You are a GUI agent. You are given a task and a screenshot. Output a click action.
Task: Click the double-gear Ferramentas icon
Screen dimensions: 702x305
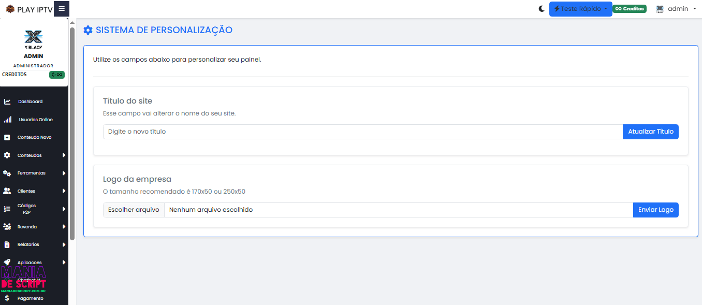point(7,173)
